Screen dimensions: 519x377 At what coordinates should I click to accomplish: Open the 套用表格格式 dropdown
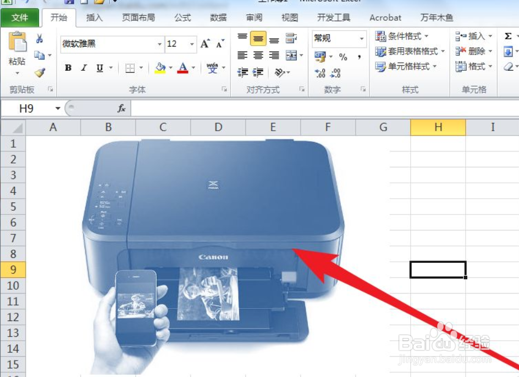(410, 51)
